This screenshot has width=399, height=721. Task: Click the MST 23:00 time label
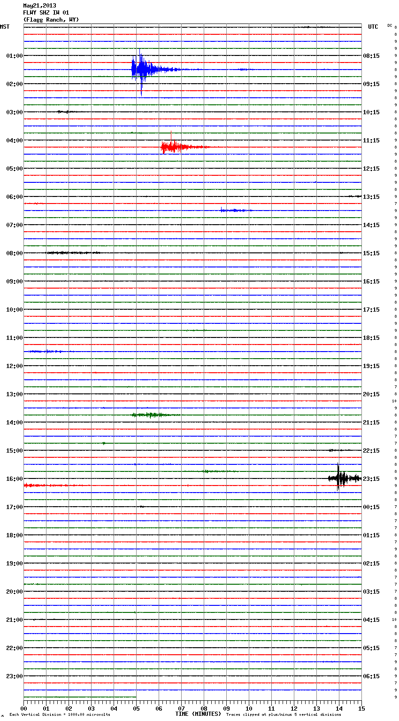(x=14, y=676)
